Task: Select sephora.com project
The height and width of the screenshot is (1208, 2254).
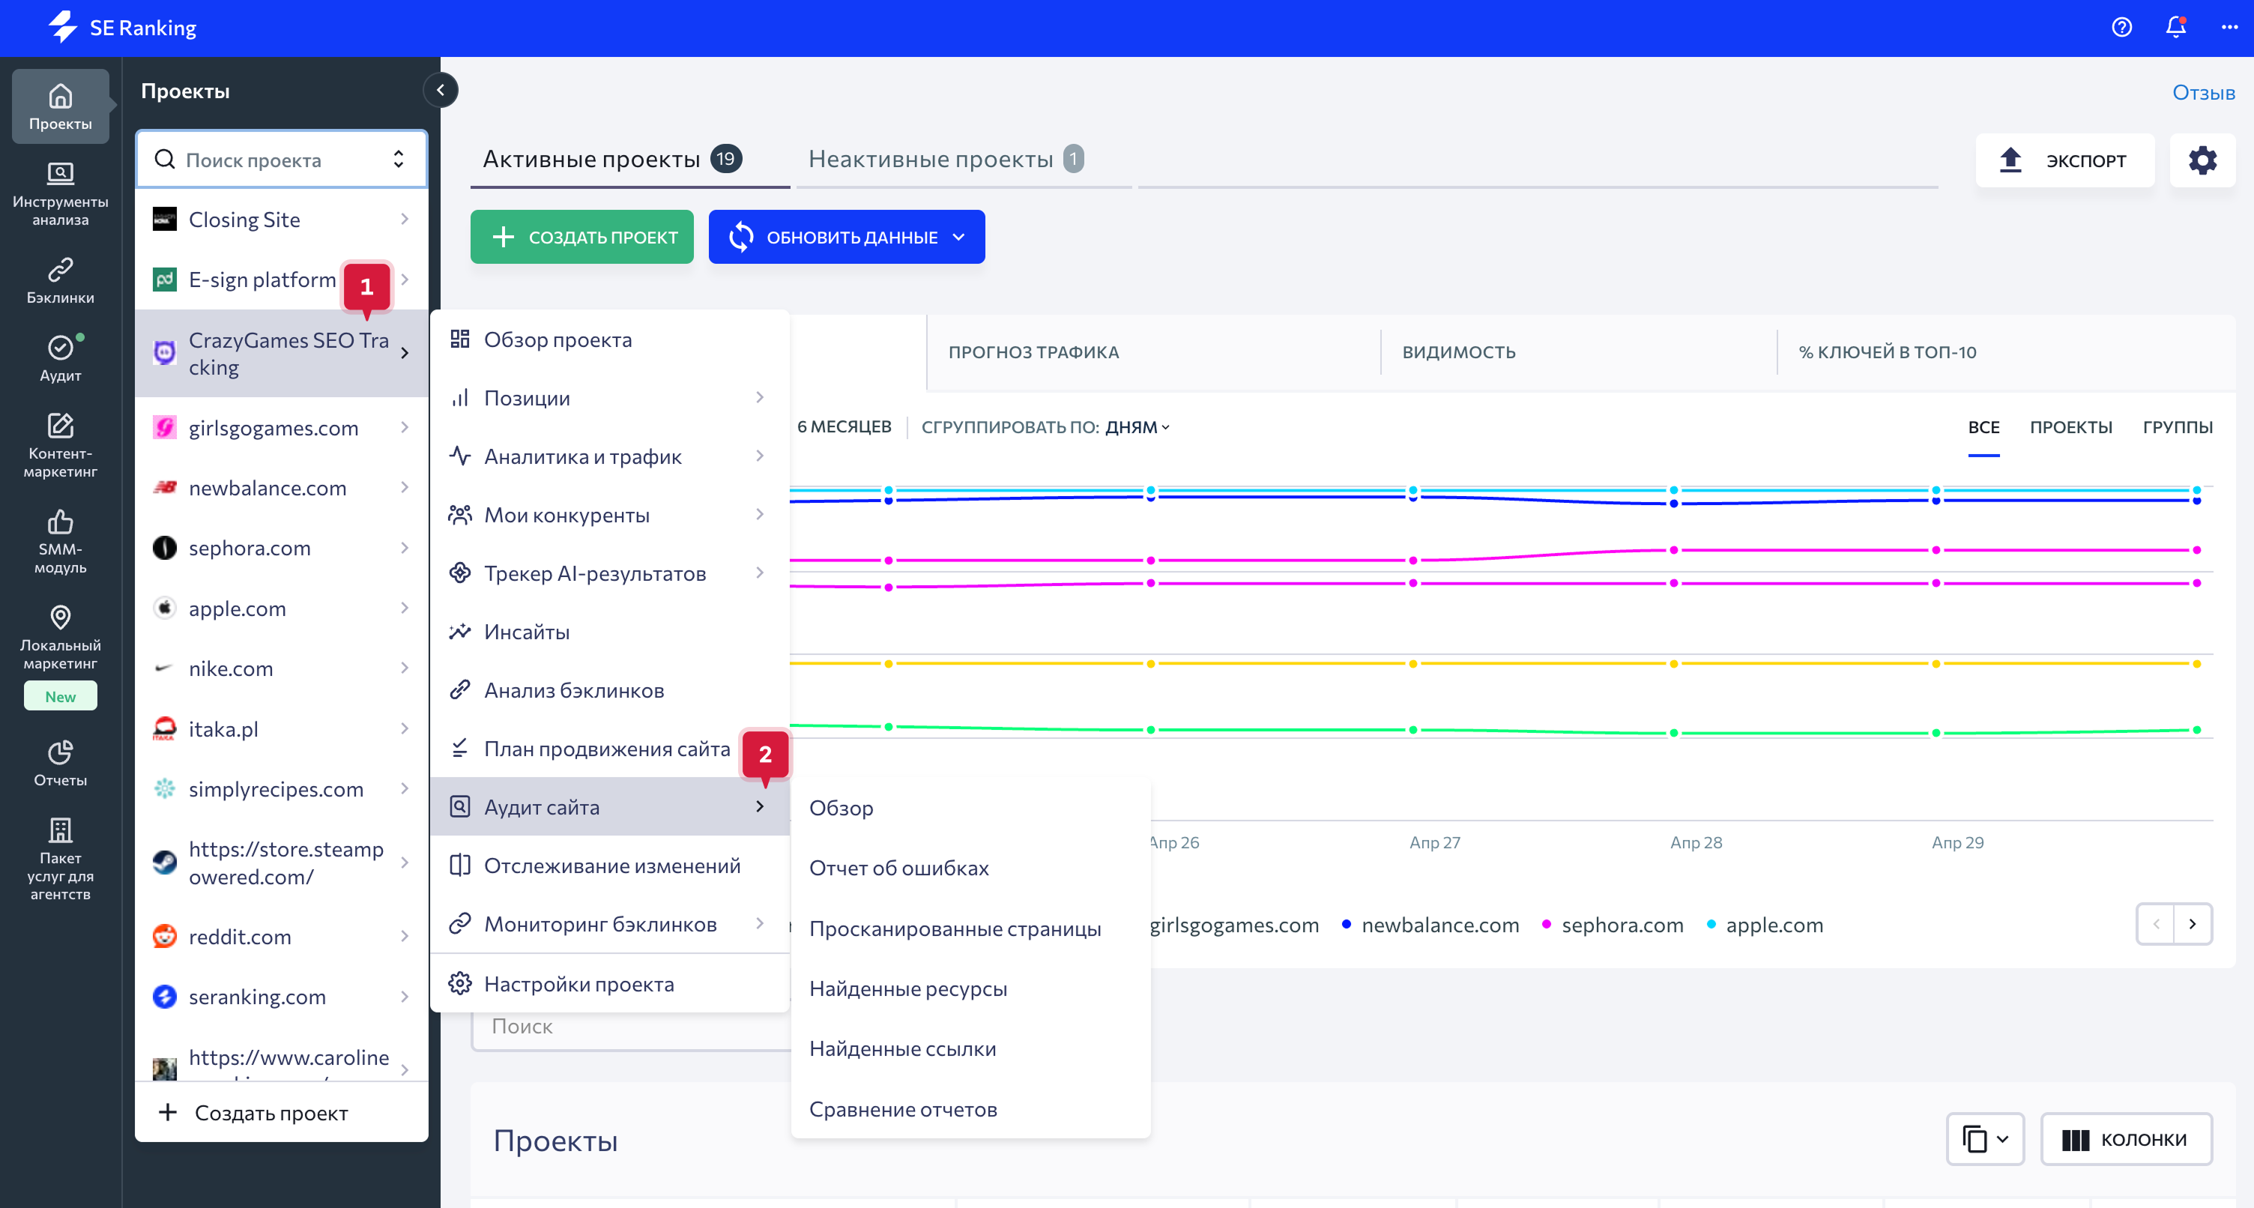Action: [281, 548]
